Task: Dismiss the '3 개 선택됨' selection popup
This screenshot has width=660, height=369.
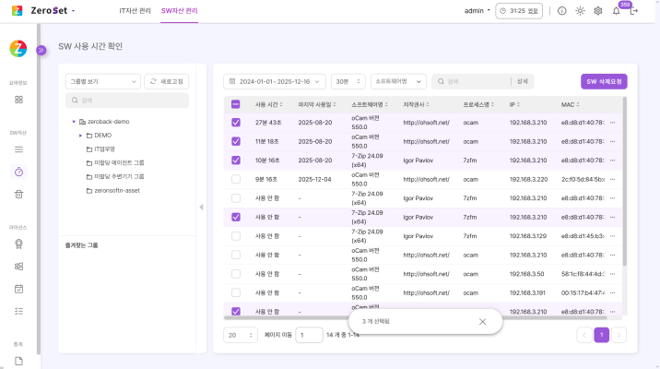Action: coord(482,321)
